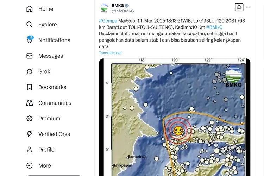Click the #Gempa hashtag
This screenshot has width=264, height=176.
tap(108, 21)
